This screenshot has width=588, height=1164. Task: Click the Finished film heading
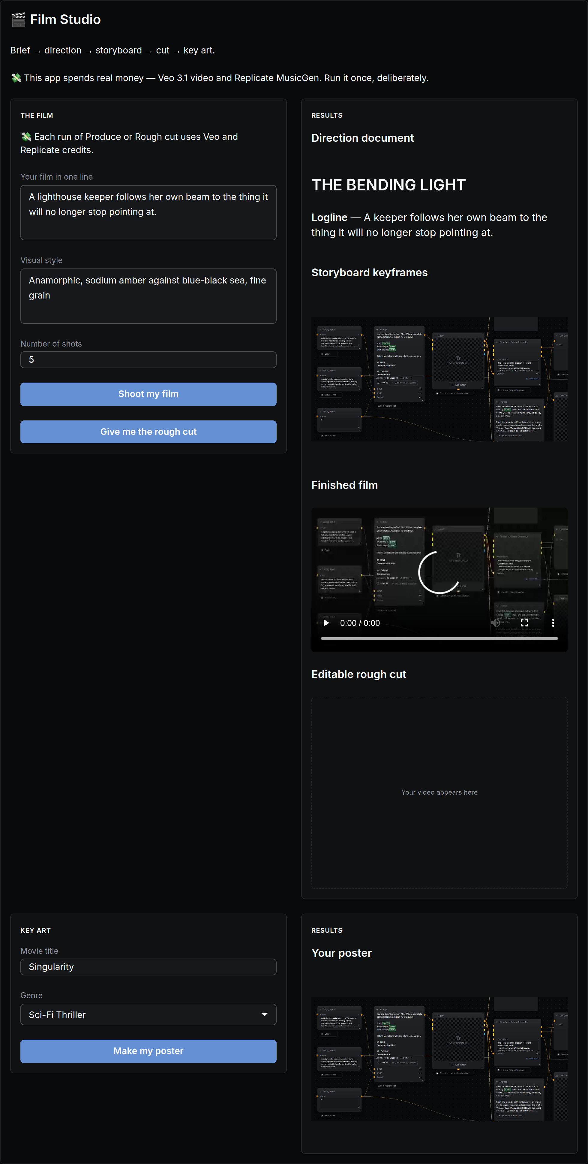click(x=345, y=485)
